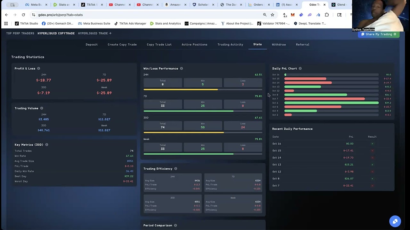Close the Gdex Trading browser tab
Screen dimensions: 410x230
pos(324,5)
